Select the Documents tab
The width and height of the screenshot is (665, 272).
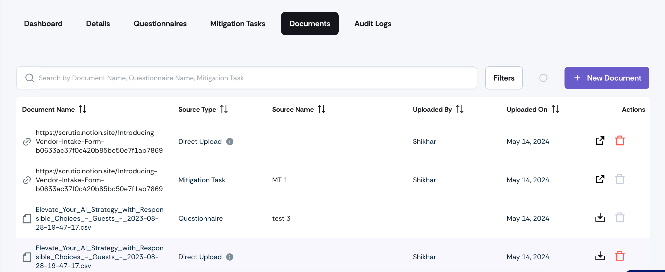point(310,24)
